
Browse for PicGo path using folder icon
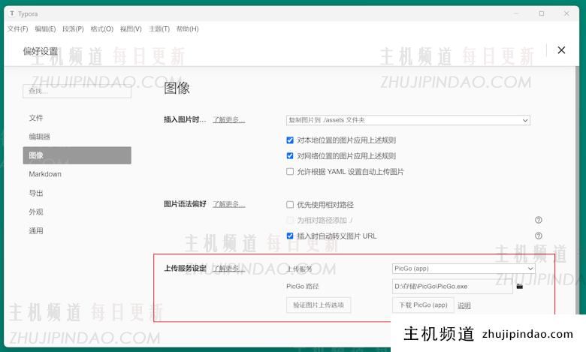(519, 286)
